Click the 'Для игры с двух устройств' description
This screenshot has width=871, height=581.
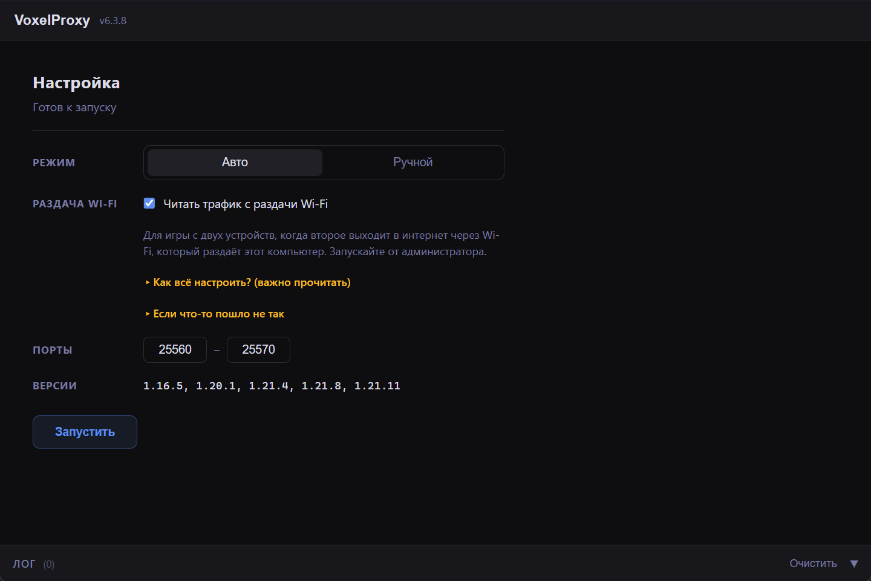tap(321, 243)
